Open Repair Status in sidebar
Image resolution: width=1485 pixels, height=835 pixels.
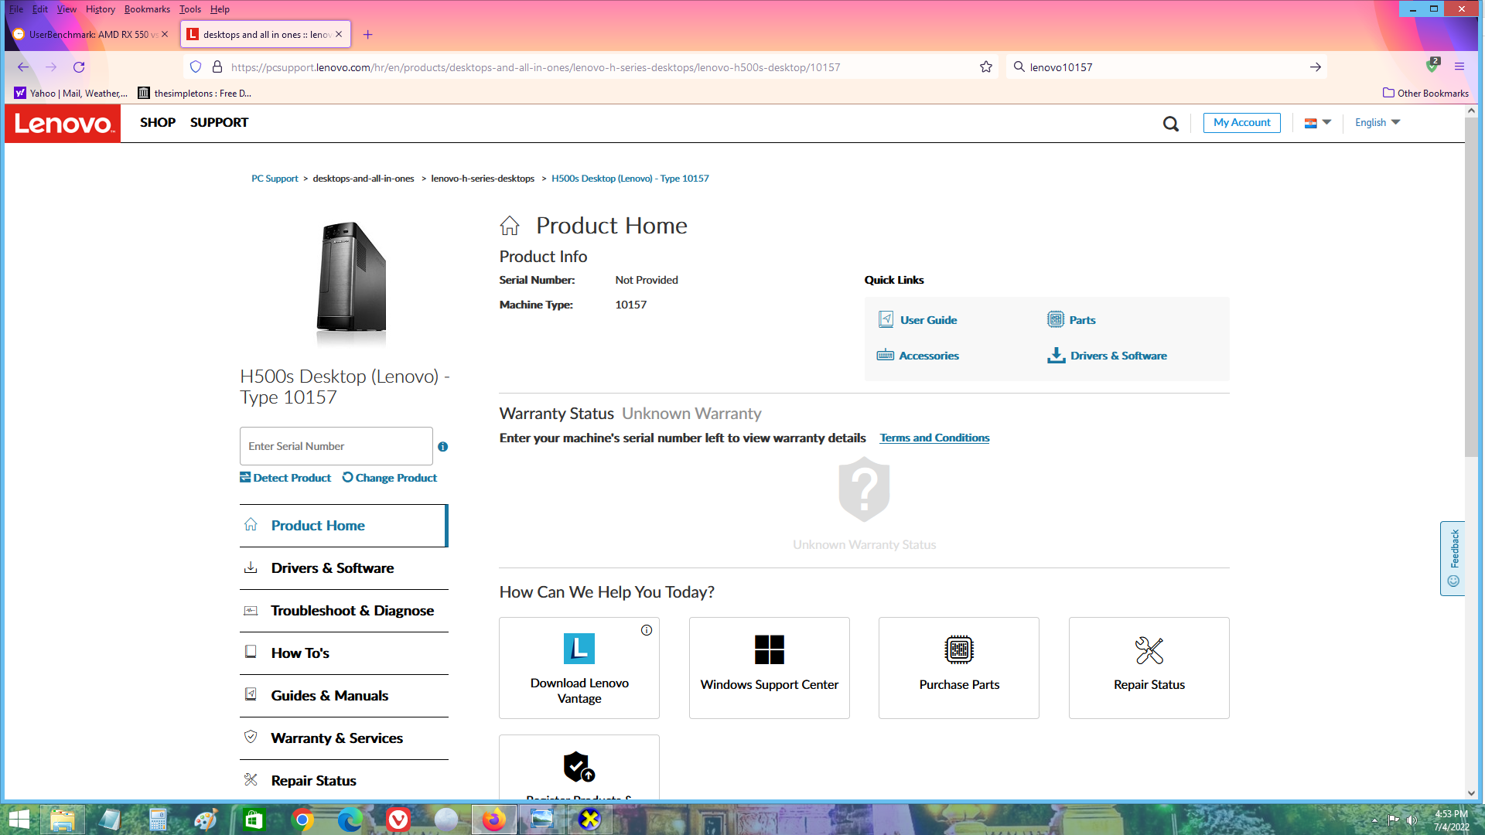pyautogui.click(x=344, y=781)
